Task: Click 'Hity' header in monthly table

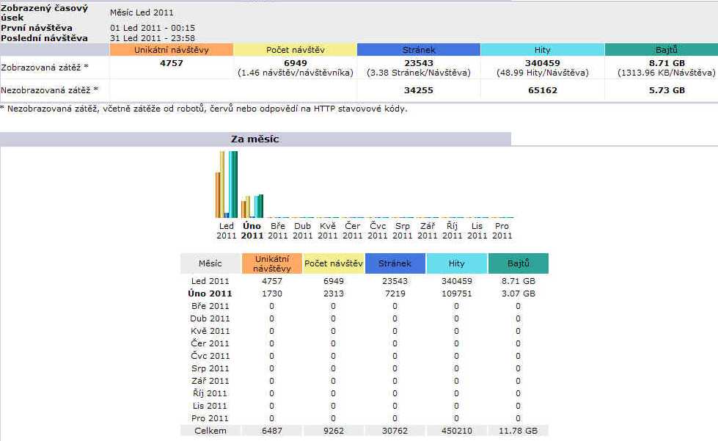Action: click(x=456, y=263)
